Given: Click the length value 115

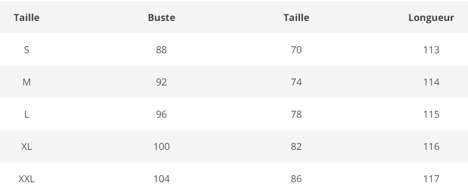Looking at the screenshot, I should click(431, 114).
